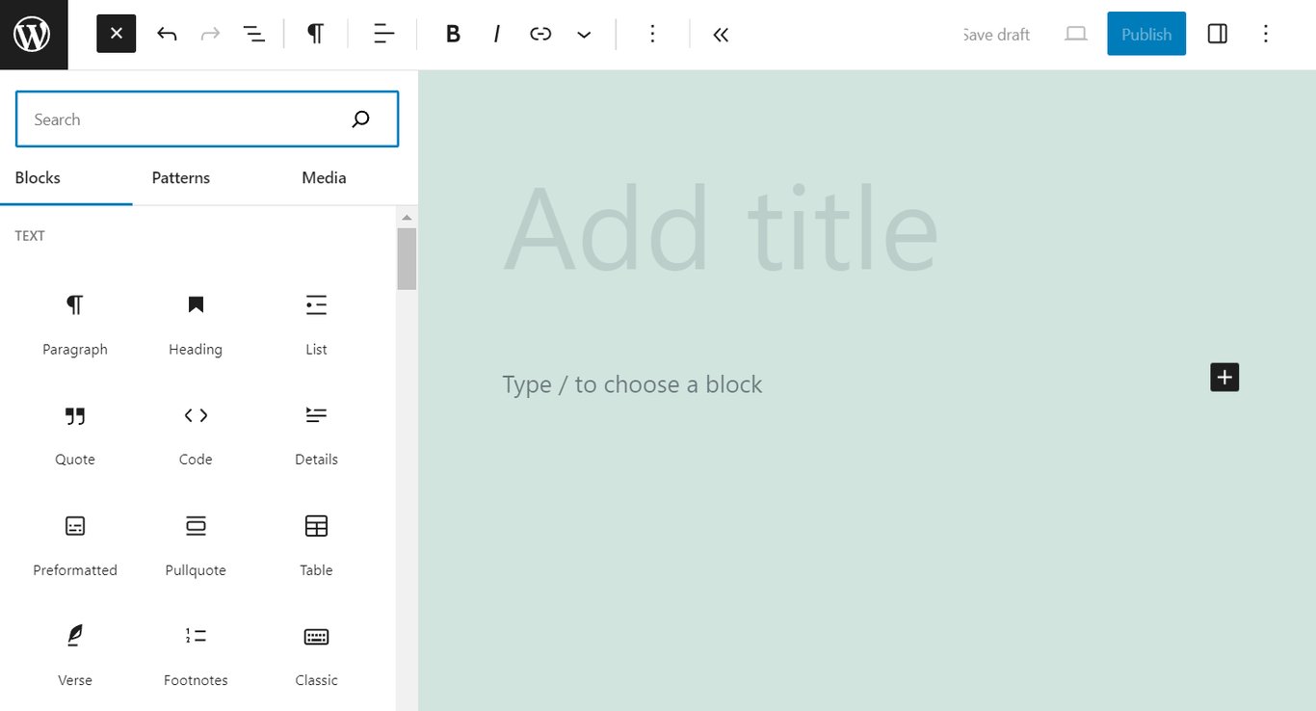Open the formatting options dropdown chevron
Image resolution: width=1316 pixels, height=711 pixels.
584,34
